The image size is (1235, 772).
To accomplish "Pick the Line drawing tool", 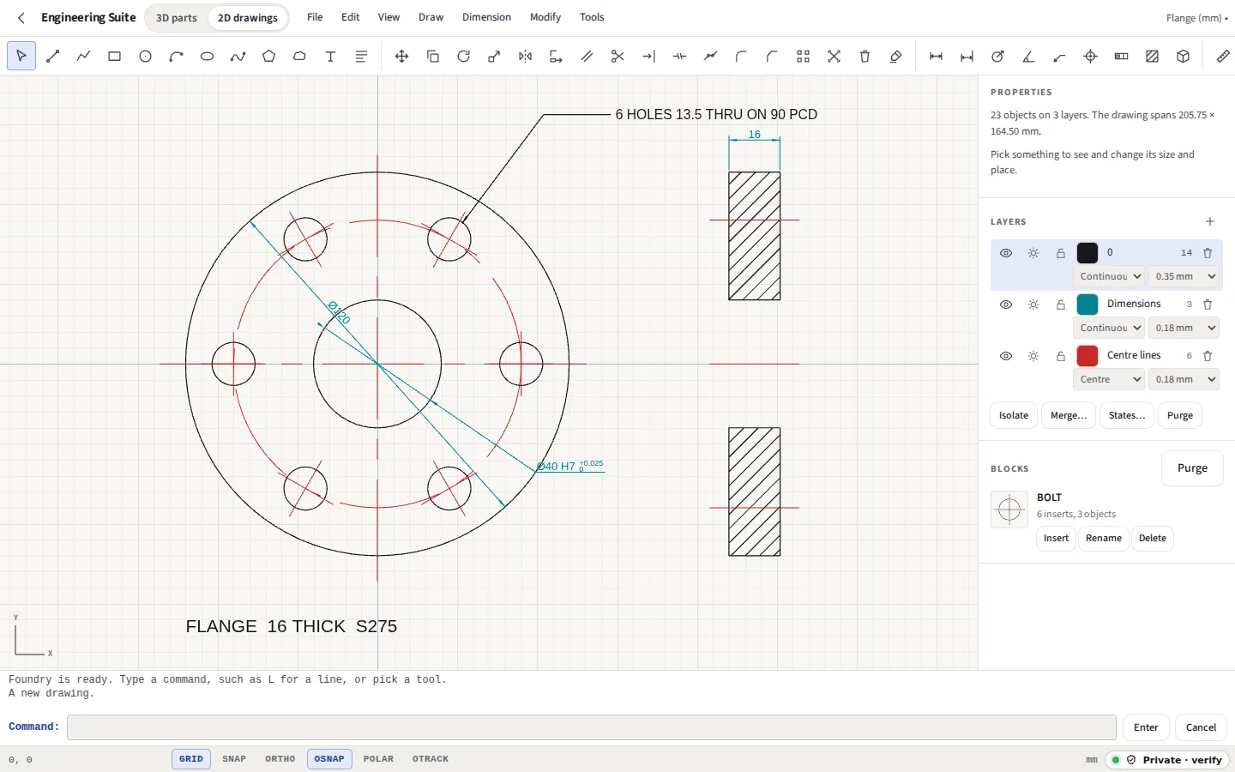I will click(52, 57).
